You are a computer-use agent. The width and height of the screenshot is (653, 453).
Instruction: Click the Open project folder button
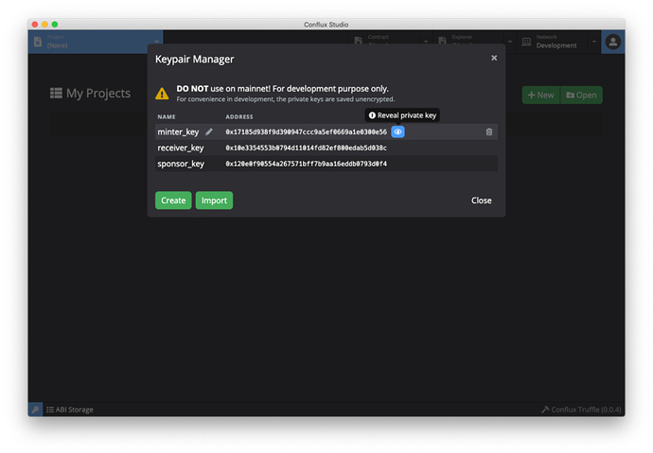pyautogui.click(x=581, y=95)
